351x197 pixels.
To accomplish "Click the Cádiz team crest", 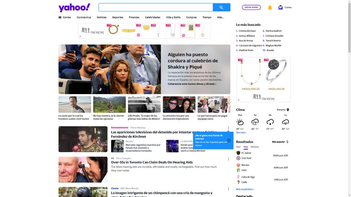I will tap(238, 182).
